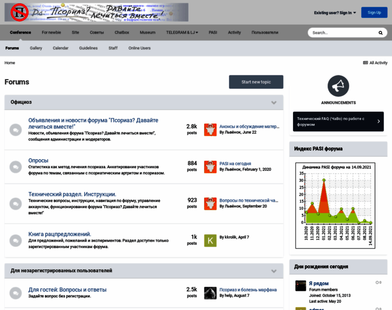
Task: Click the forum logo banner
Action: [x=96, y=12]
